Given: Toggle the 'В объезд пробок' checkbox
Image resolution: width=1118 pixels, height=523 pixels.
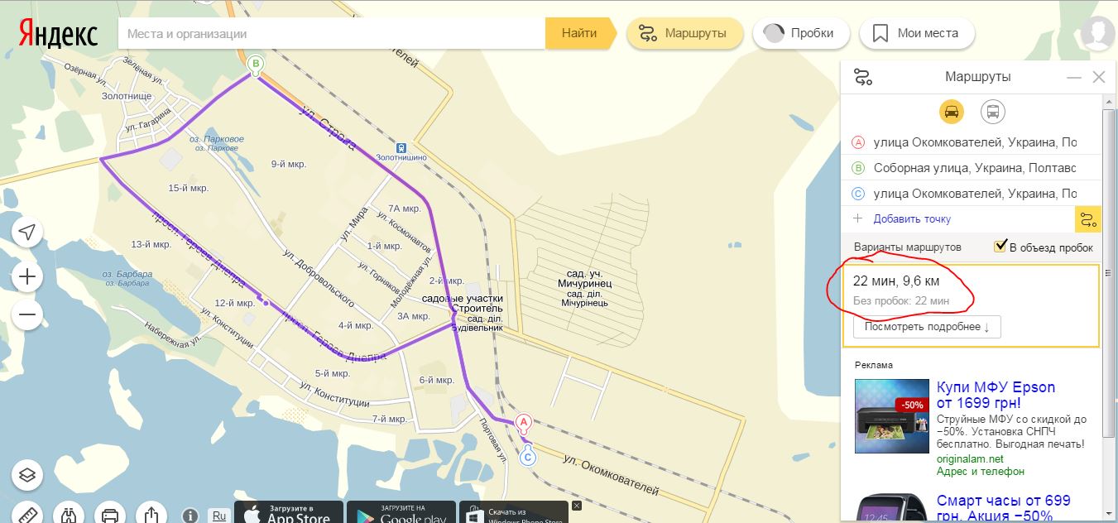Looking at the screenshot, I should click(1000, 246).
